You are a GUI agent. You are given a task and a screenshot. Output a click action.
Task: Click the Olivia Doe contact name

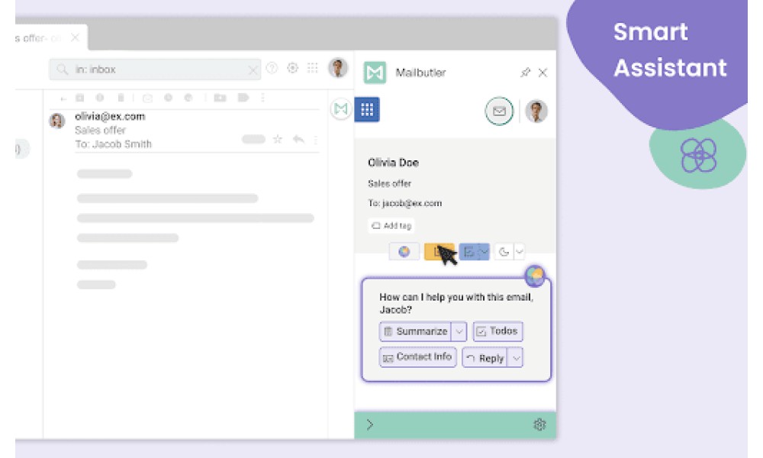point(393,163)
